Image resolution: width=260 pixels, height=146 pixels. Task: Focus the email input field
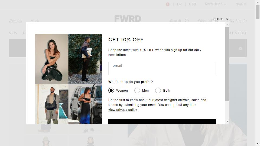click(162, 68)
